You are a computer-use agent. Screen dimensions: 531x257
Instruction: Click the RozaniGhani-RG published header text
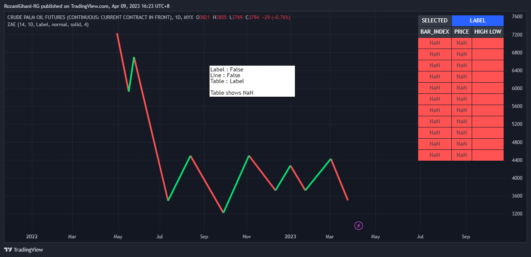tap(87, 6)
